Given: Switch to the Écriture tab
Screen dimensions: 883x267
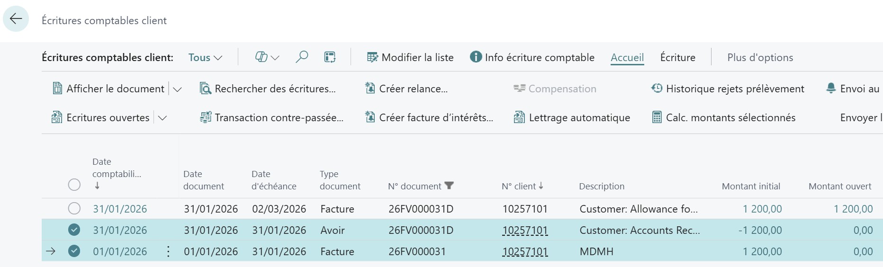Looking at the screenshot, I should [678, 57].
